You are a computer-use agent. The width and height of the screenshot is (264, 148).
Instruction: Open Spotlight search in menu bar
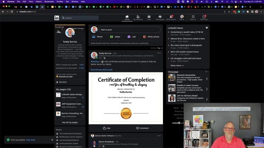(232, 2)
